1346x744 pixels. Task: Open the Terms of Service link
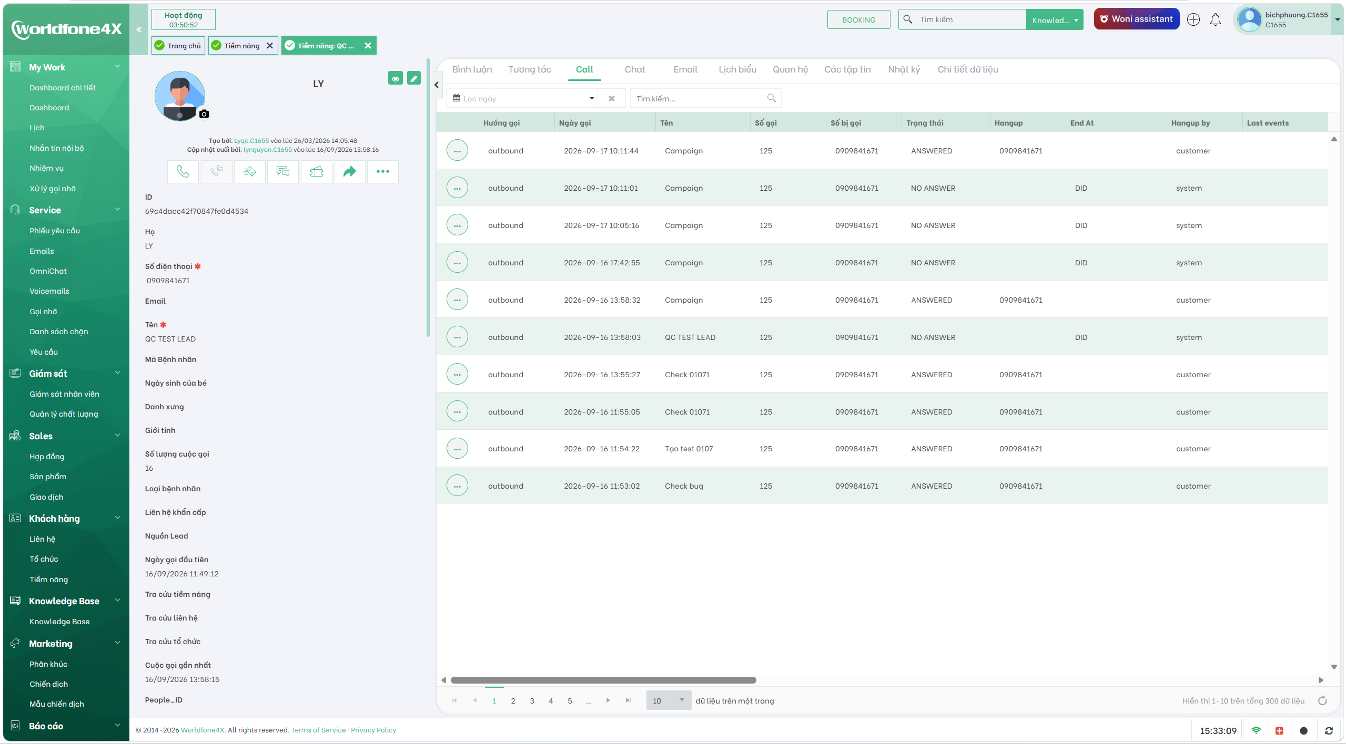319,730
